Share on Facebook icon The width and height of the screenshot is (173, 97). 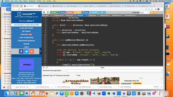21,51
